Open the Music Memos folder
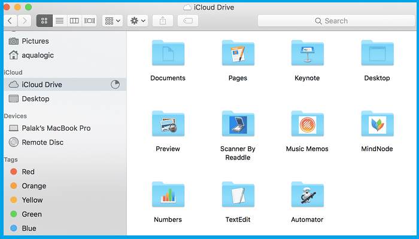 (307, 124)
